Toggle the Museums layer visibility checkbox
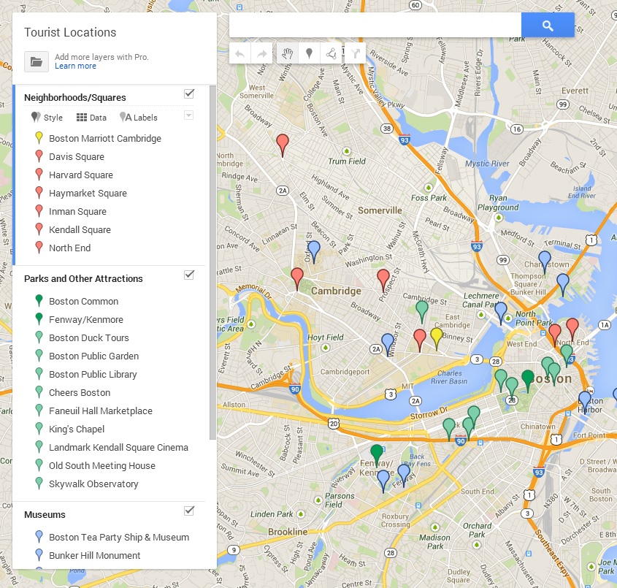Image resolution: width=617 pixels, height=588 pixels. pyautogui.click(x=189, y=511)
